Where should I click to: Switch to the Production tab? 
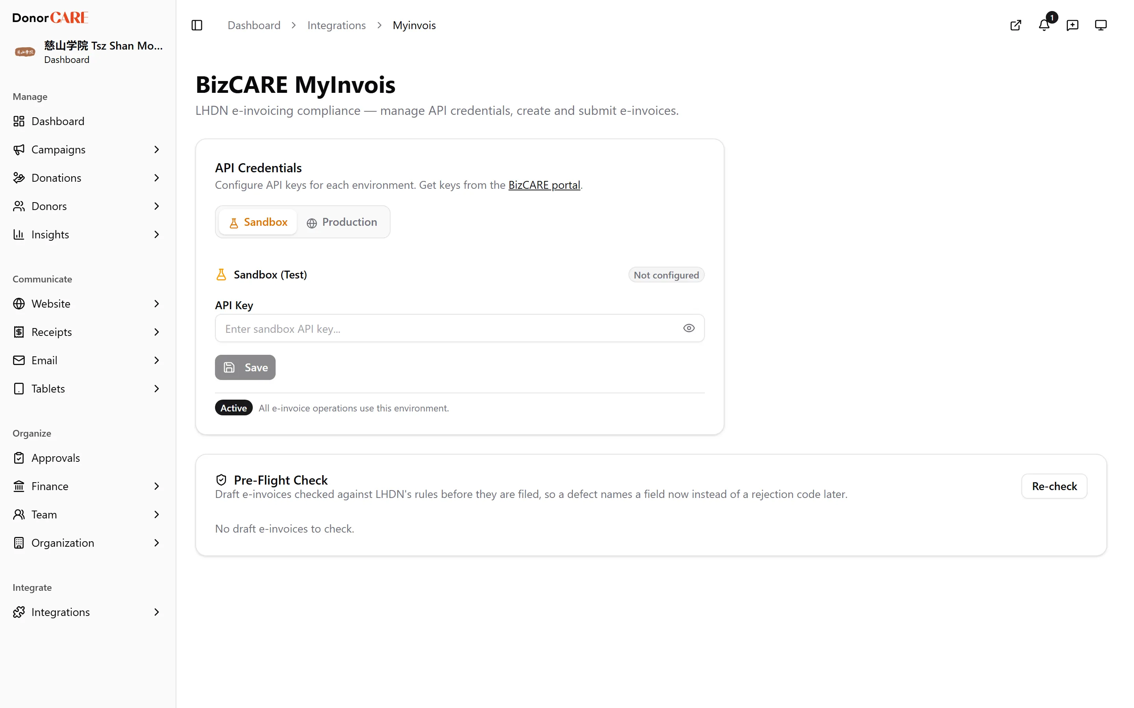pos(342,222)
